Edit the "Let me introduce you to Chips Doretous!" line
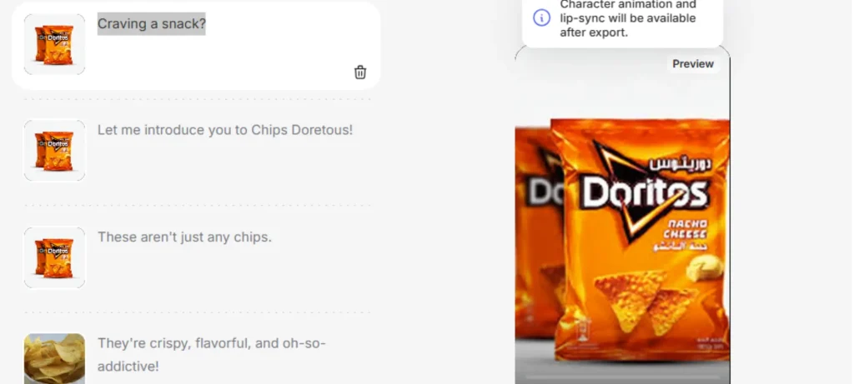854x384 pixels. click(x=225, y=130)
